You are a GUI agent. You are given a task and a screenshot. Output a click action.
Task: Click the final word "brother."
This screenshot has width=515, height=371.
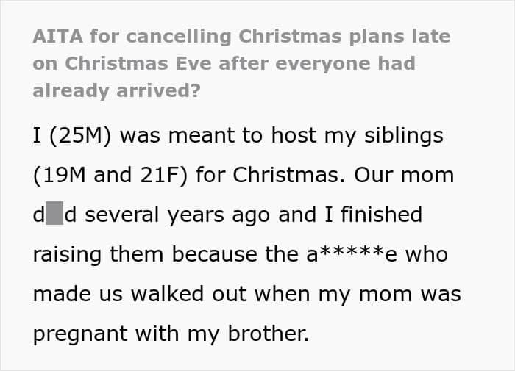click(x=264, y=334)
